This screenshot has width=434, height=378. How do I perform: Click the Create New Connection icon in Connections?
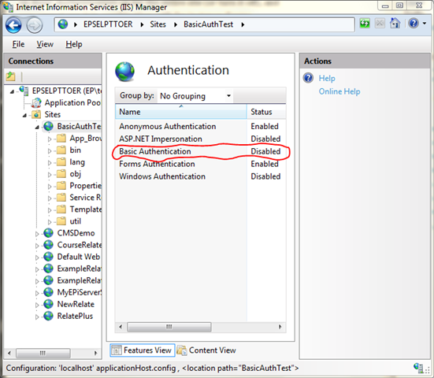pyautogui.click(x=10, y=76)
